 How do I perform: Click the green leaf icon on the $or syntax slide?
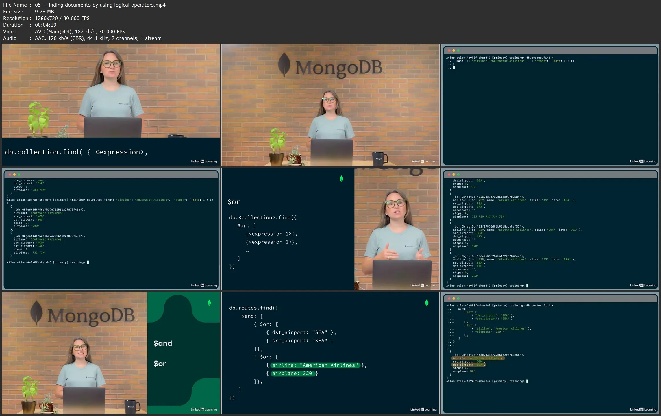[341, 179]
